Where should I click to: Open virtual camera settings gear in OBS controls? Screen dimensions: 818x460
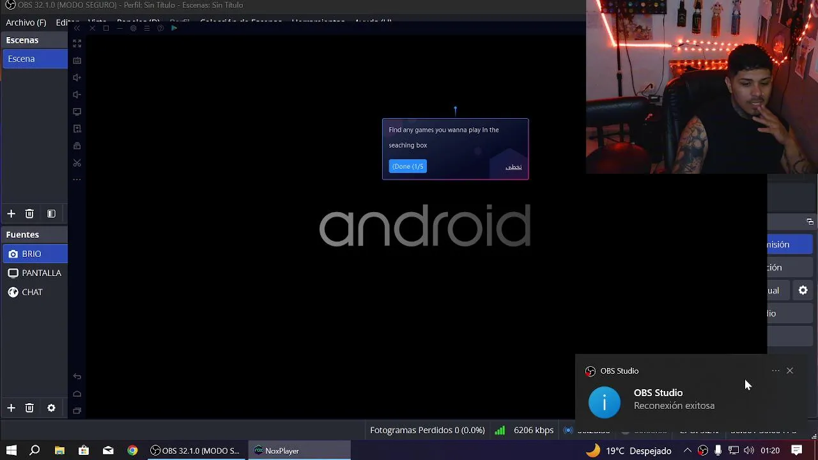tap(803, 290)
